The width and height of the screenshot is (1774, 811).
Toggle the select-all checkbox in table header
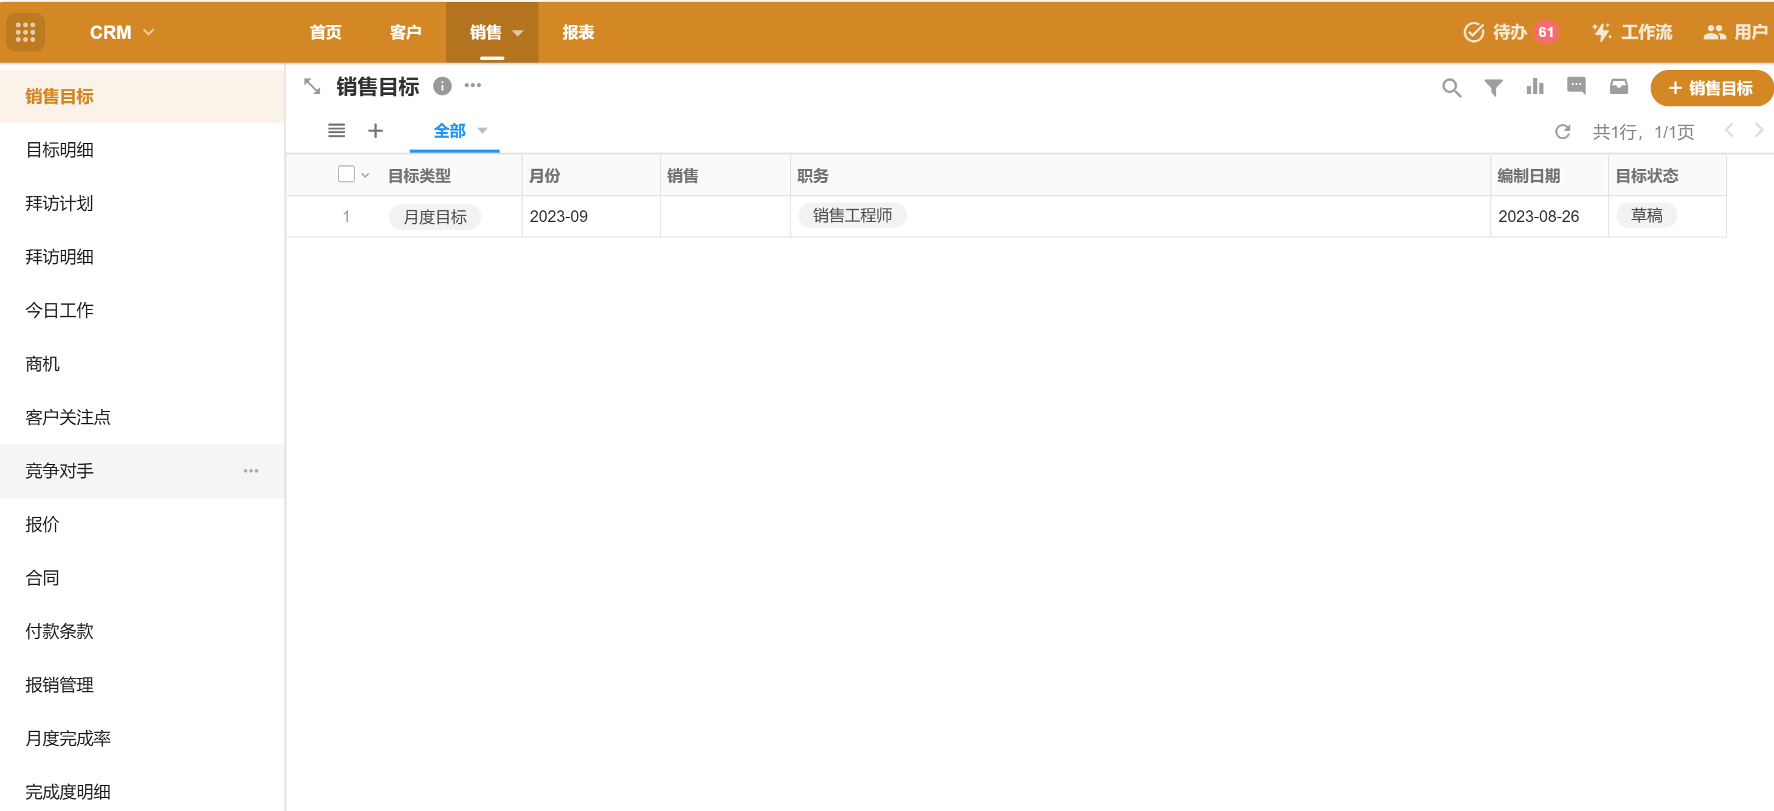346,174
